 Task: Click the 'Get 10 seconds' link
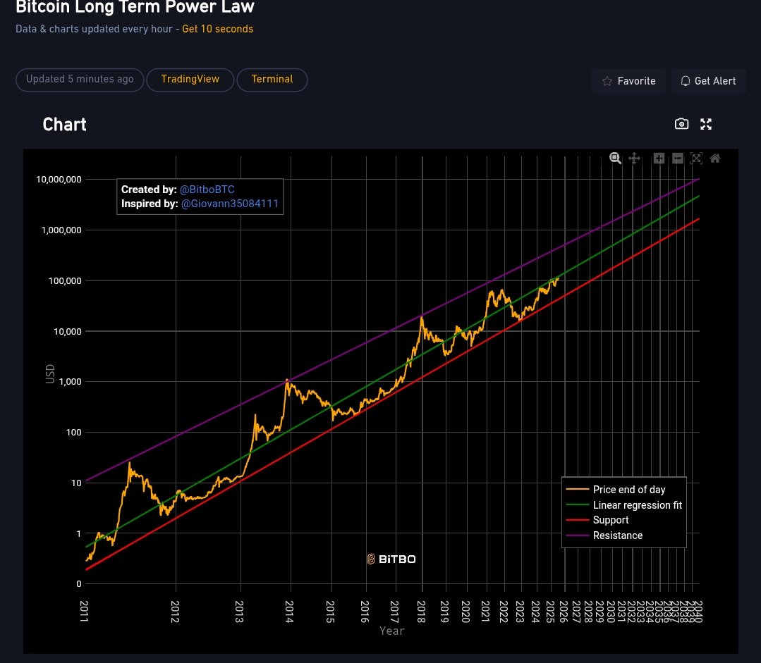[x=217, y=29]
